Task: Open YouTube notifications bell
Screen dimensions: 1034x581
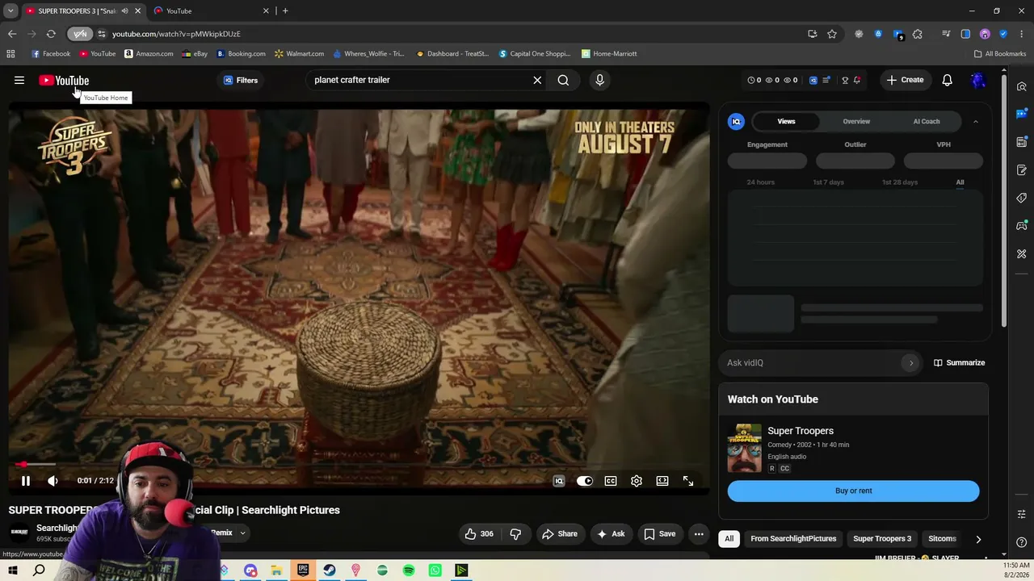Action: coord(947,80)
